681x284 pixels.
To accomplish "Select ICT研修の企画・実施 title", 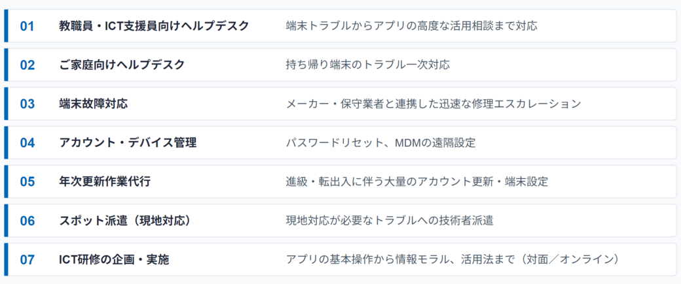I will click(x=114, y=260).
